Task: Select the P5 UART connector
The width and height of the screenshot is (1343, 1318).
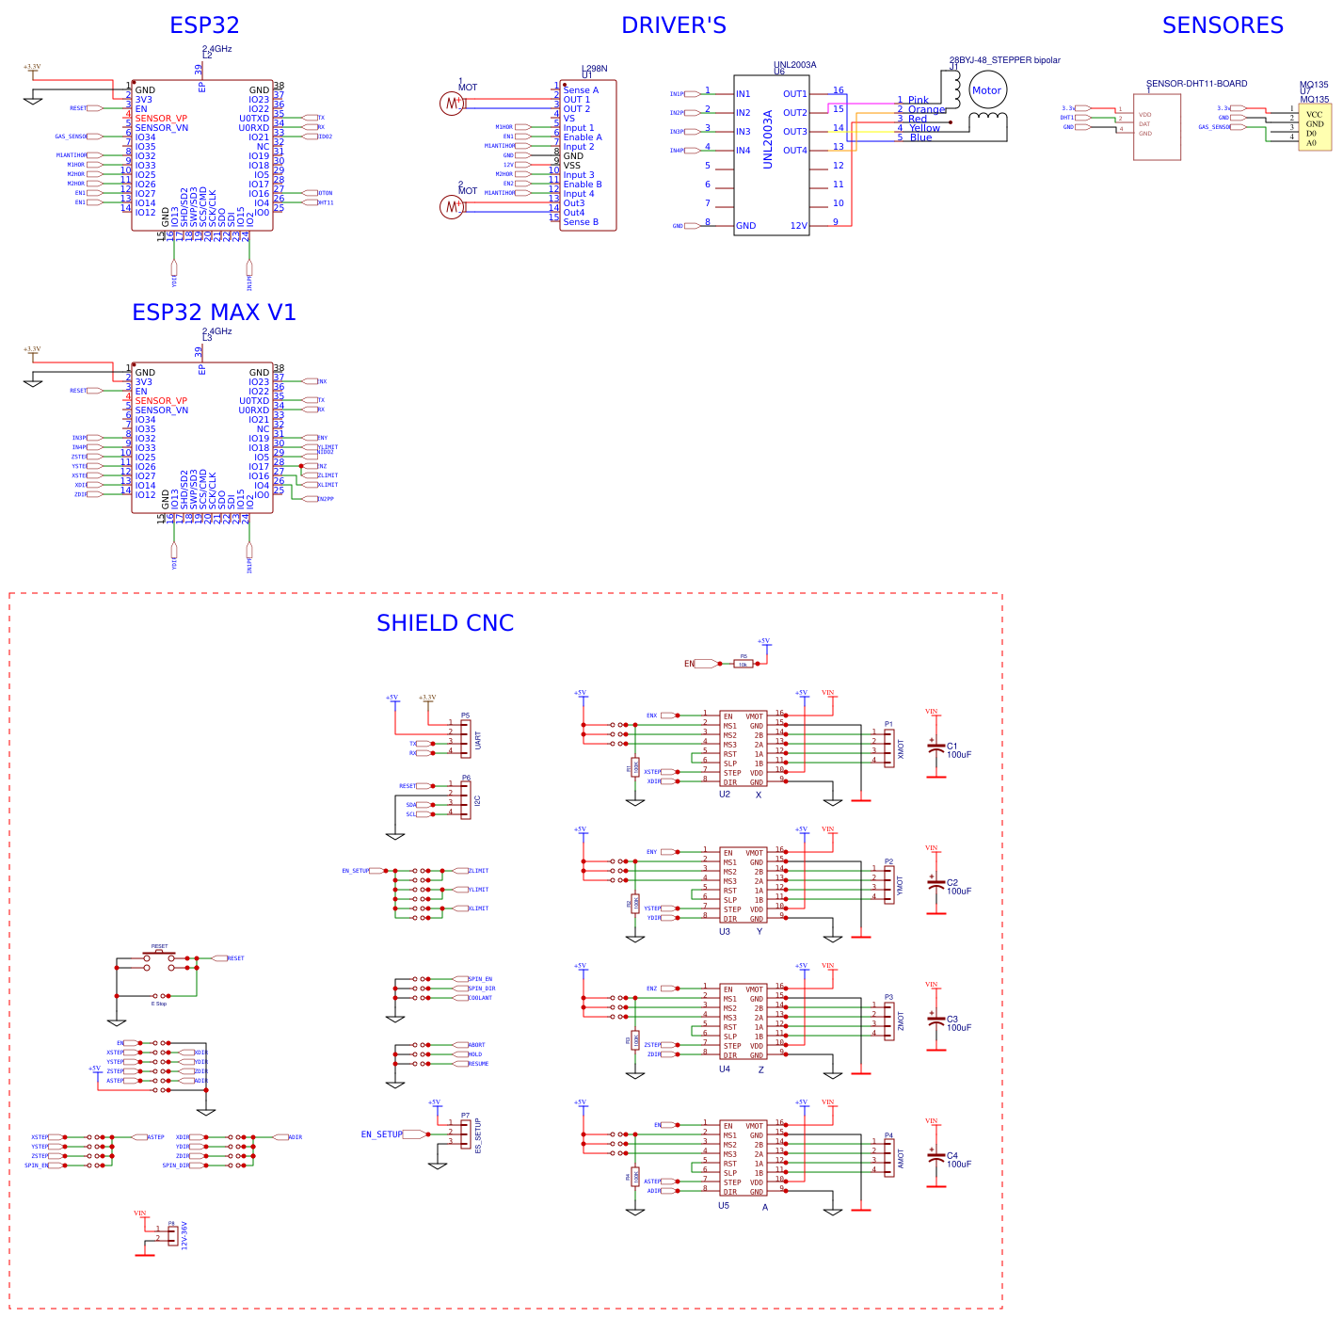Action: coord(465,738)
